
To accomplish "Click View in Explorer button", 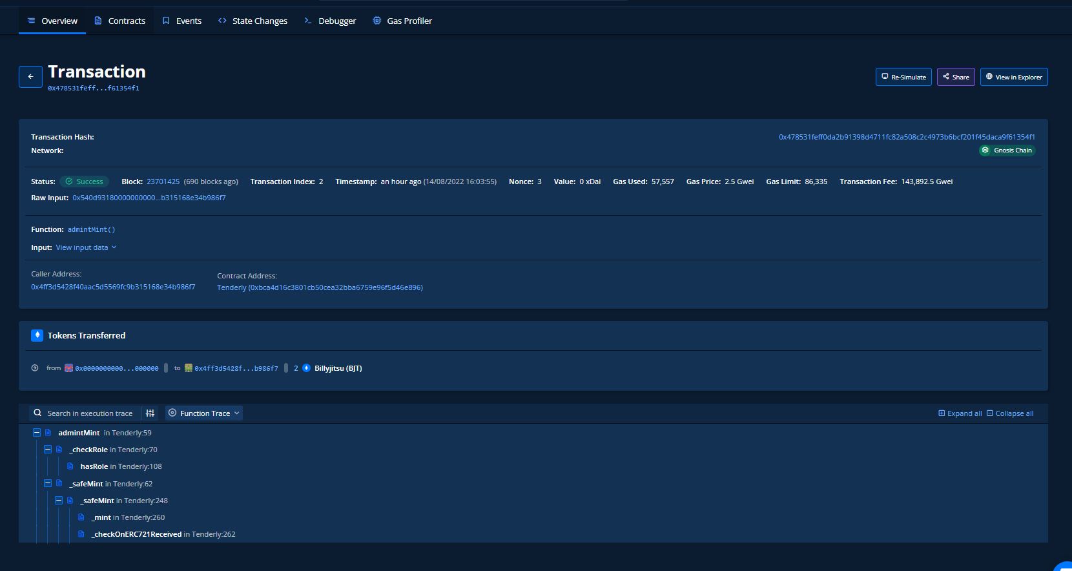I will (1014, 77).
